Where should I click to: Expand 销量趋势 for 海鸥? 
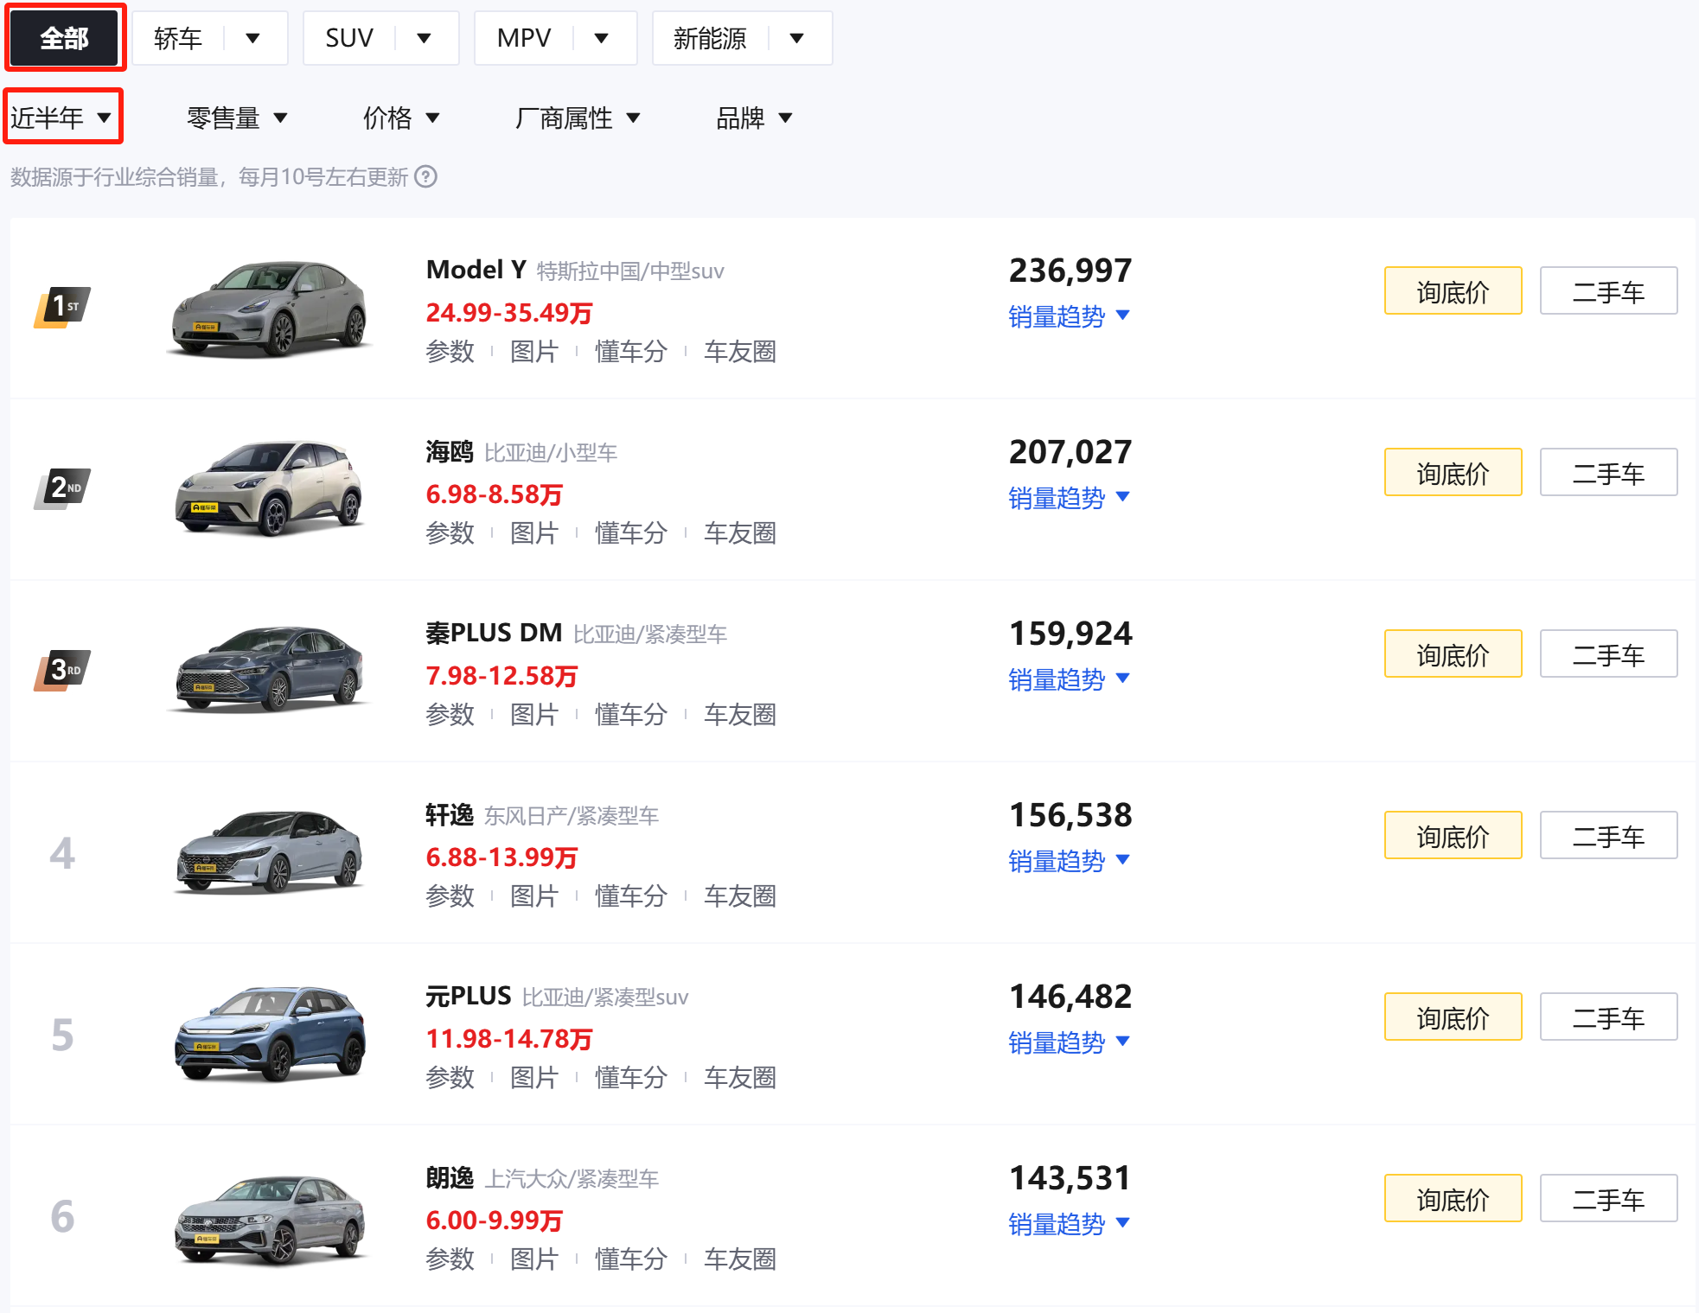1070,498
